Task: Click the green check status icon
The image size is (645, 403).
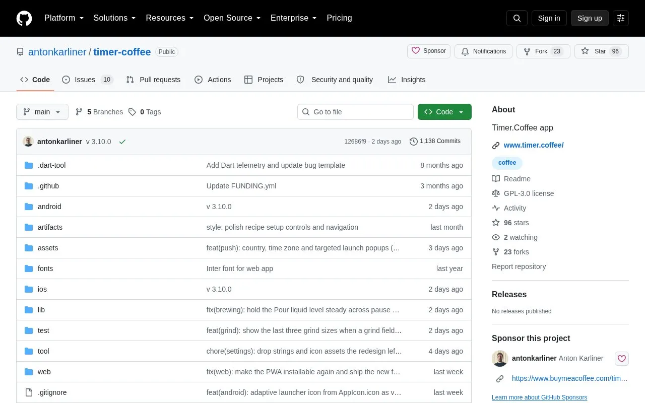Action: [x=122, y=142]
